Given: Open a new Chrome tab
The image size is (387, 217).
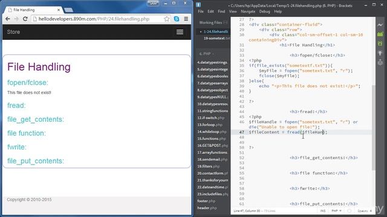Looking at the screenshot, I should click(x=68, y=10).
